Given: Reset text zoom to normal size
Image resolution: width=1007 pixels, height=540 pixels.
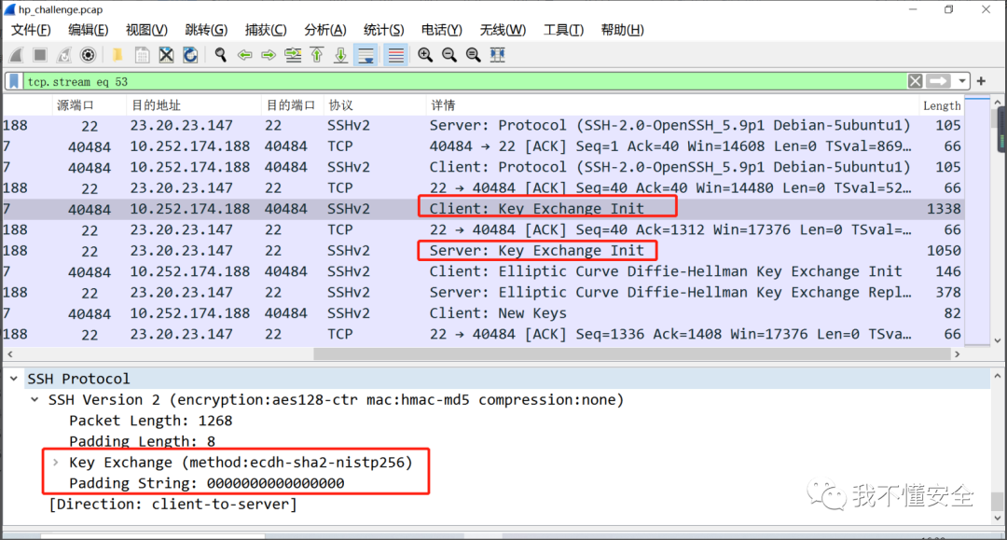Looking at the screenshot, I should pos(474,55).
